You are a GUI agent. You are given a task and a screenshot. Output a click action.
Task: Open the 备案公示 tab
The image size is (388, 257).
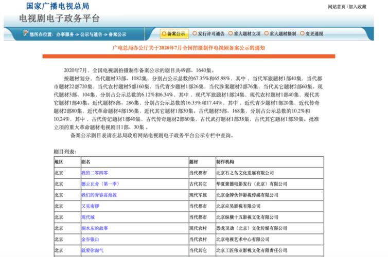174,33
